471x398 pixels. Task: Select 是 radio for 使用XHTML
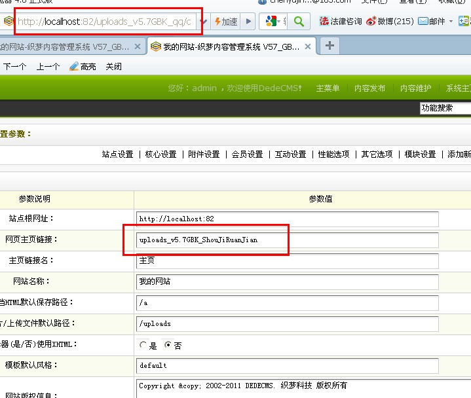(x=143, y=345)
